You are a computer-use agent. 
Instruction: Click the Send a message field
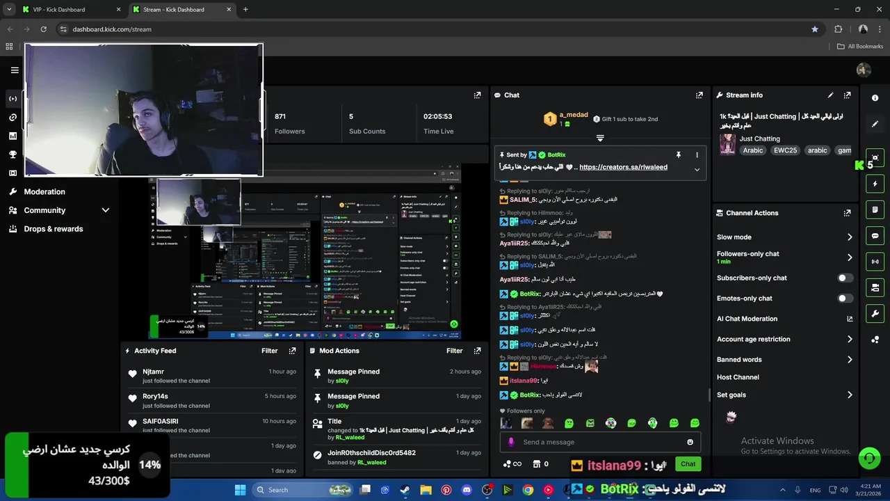[x=601, y=442]
